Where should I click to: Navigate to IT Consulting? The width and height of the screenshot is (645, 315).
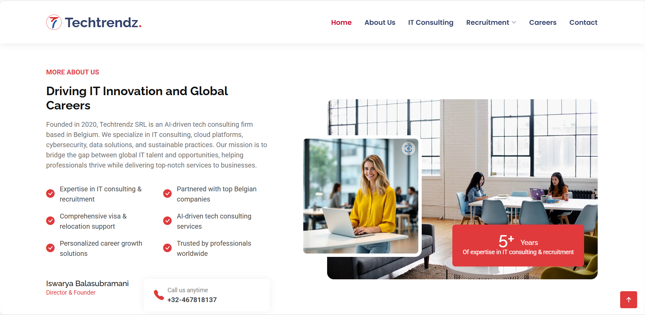pyautogui.click(x=431, y=22)
